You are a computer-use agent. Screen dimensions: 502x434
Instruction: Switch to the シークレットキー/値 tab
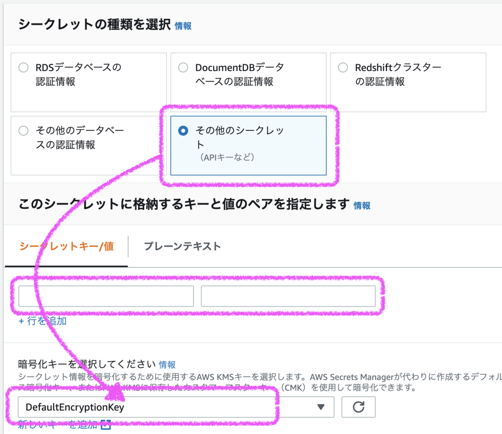pos(65,247)
